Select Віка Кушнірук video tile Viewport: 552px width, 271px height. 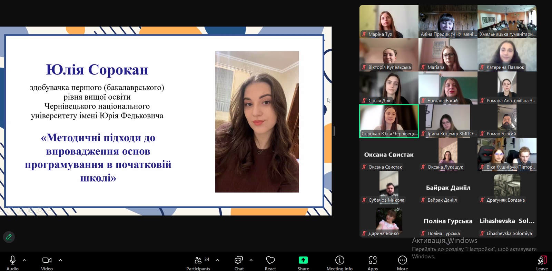(507, 154)
